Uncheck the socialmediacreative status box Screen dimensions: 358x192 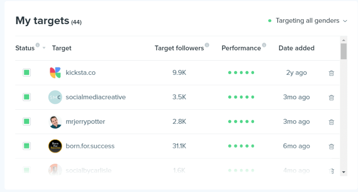tap(27, 97)
